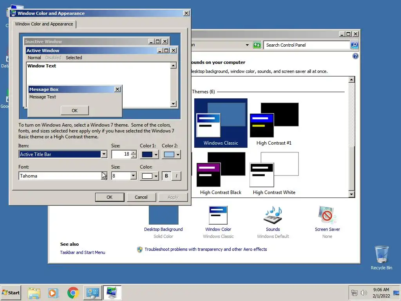Open Windows Explorer from the taskbar
The width and height of the screenshot is (401, 301).
click(x=34, y=292)
